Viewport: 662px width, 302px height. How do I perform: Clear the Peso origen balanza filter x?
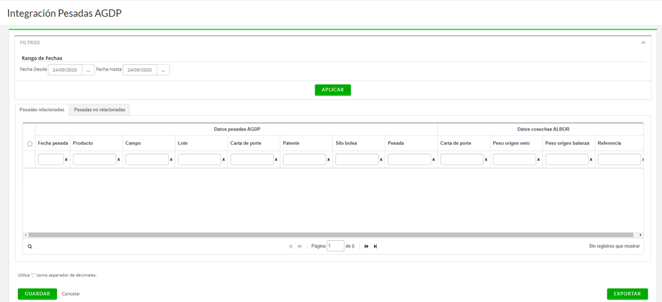coord(591,160)
